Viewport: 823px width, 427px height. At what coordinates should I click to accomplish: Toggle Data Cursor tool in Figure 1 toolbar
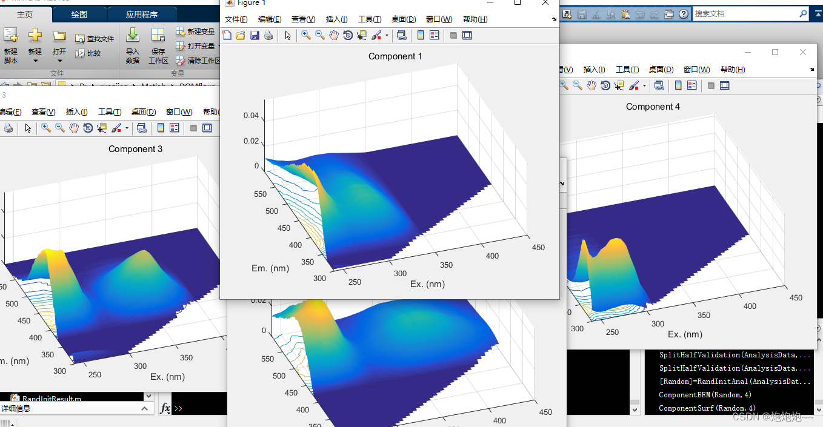click(x=362, y=36)
